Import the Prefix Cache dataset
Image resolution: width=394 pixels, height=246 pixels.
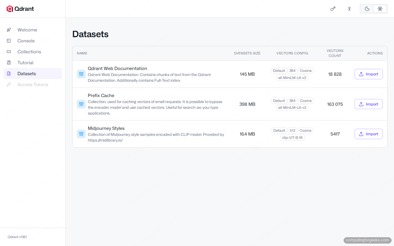click(369, 104)
